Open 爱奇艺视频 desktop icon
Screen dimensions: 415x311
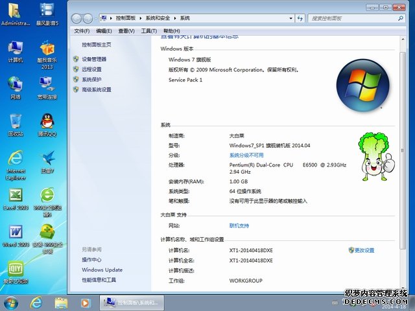point(16,272)
